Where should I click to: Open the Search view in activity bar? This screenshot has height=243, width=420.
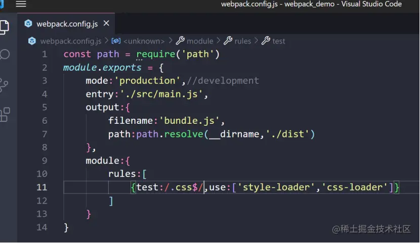[4, 54]
